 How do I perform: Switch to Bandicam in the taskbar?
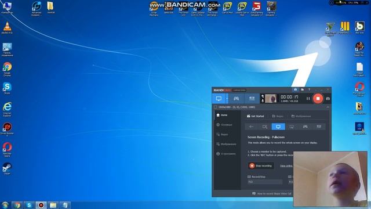click(x=41, y=205)
